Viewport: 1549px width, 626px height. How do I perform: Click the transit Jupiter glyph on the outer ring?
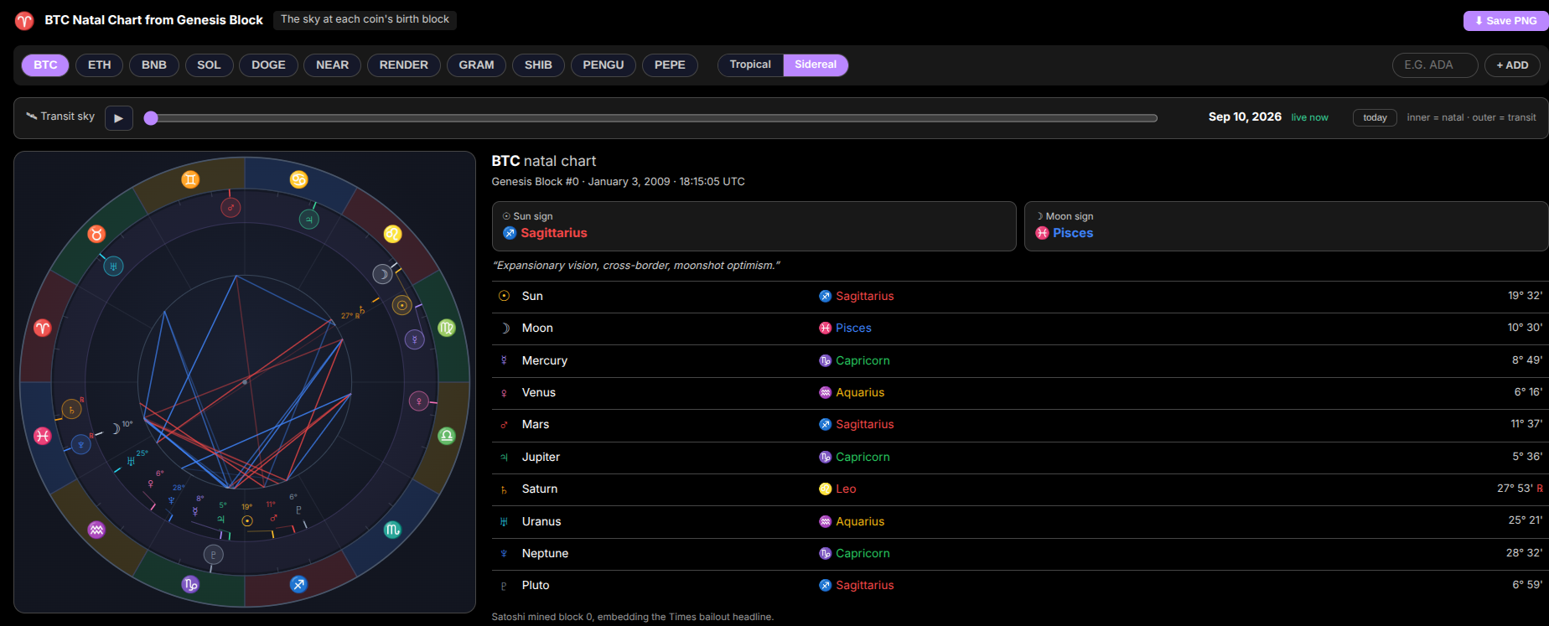308,220
